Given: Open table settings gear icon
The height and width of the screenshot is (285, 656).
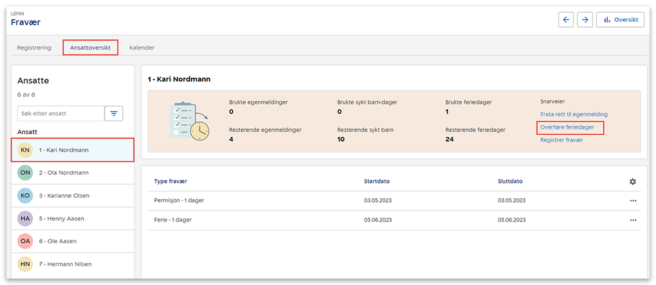Looking at the screenshot, I should pyautogui.click(x=633, y=182).
